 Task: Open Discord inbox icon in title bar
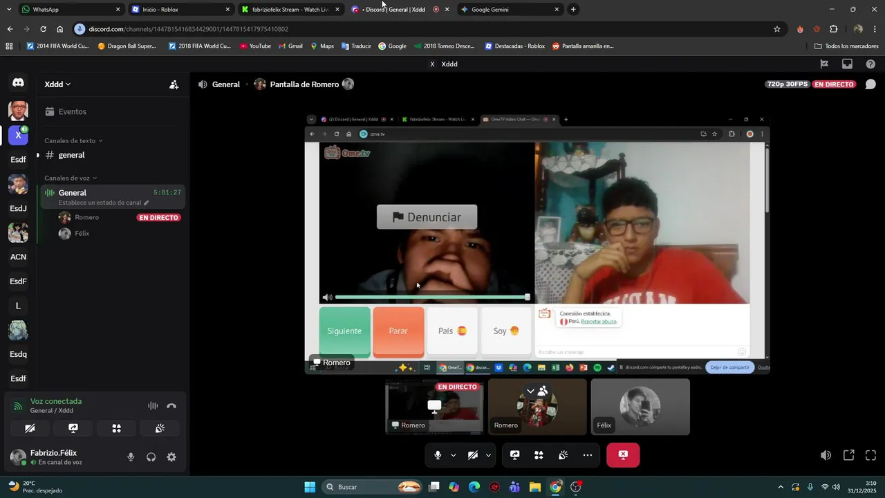click(x=847, y=64)
